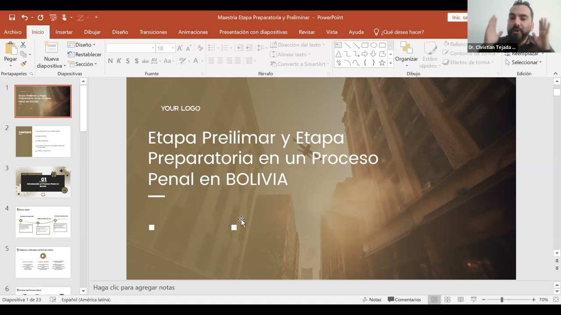Run the spell check icon in the status bar
Viewport: 561px width, 315px height.
pyautogui.click(x=53, y=300)
